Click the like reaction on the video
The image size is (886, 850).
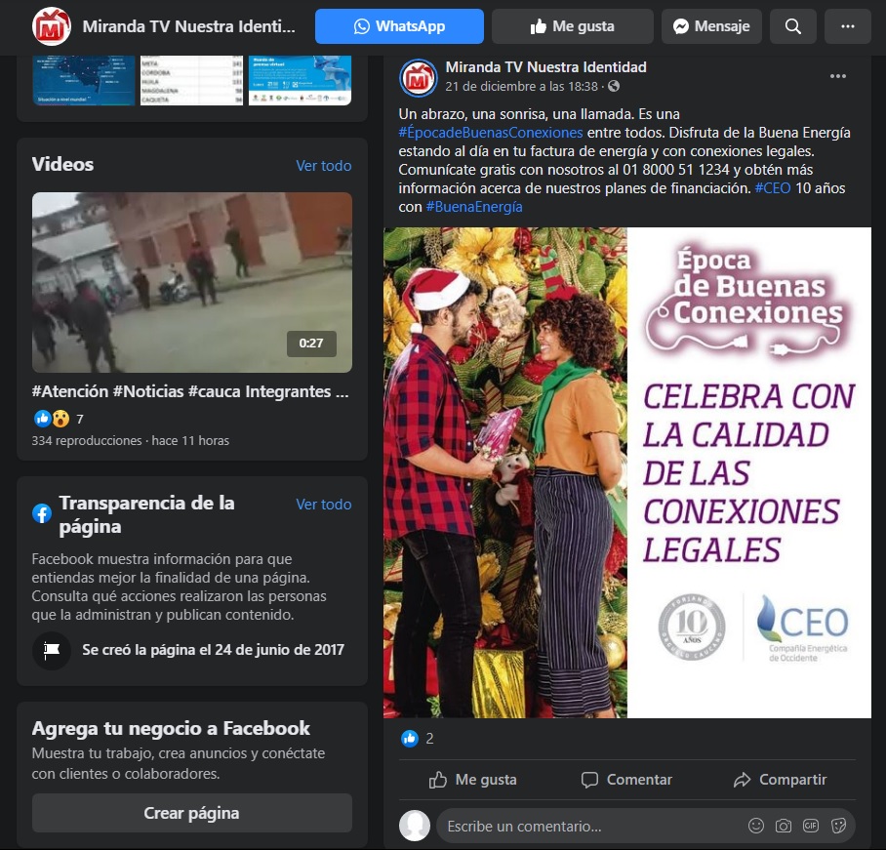tap(42, 419)
